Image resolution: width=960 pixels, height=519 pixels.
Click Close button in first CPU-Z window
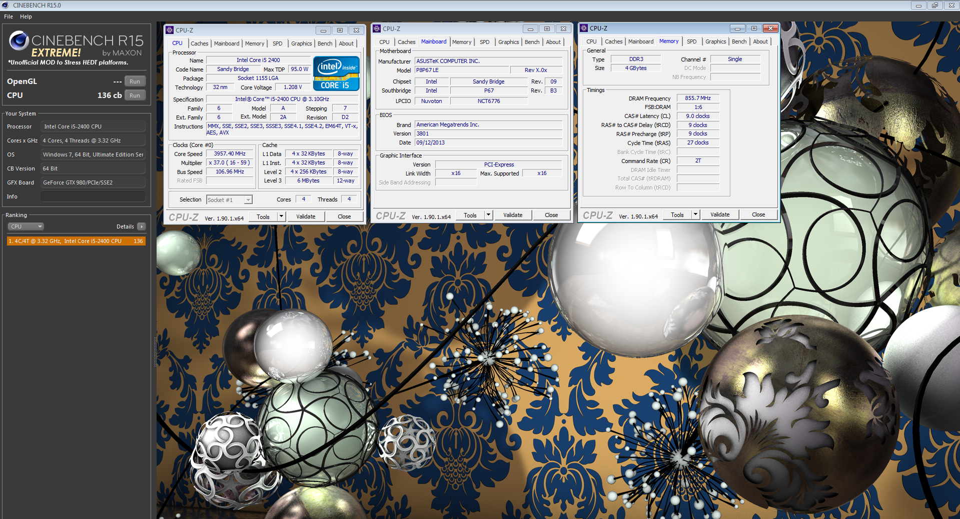click(344, 216)
